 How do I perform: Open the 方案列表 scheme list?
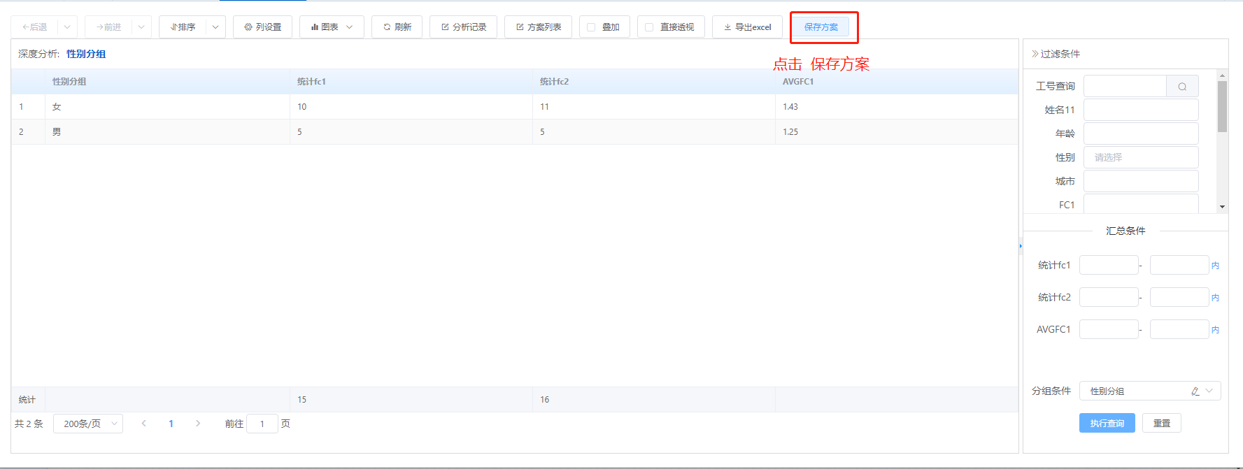538,27
